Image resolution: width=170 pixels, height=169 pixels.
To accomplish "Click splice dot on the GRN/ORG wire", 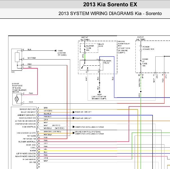I will [x=141, y=92].
